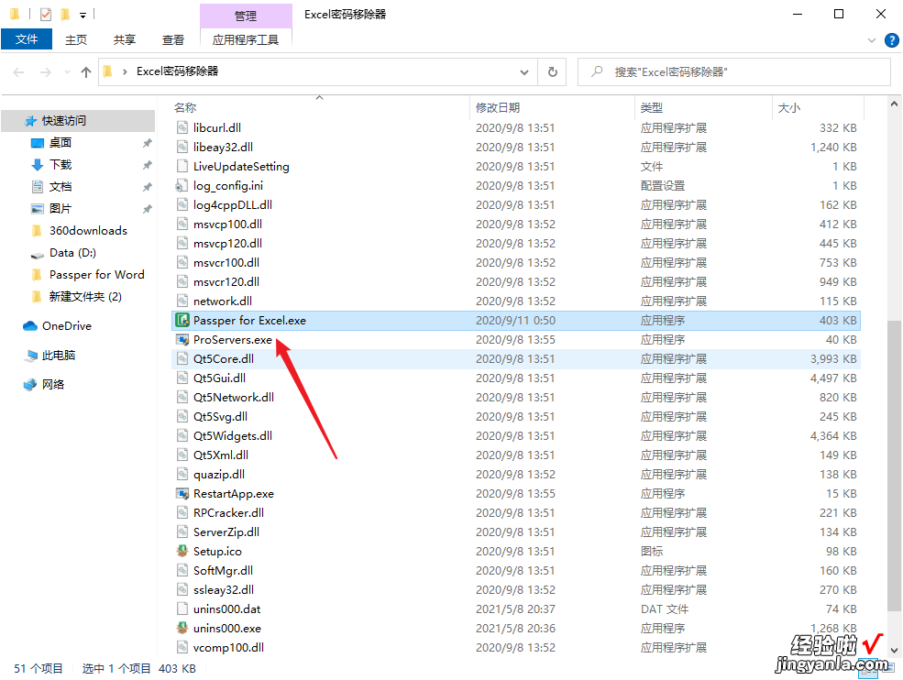Expand the address bar path chevron
The image size is (903, 680).
click(125, 72)
